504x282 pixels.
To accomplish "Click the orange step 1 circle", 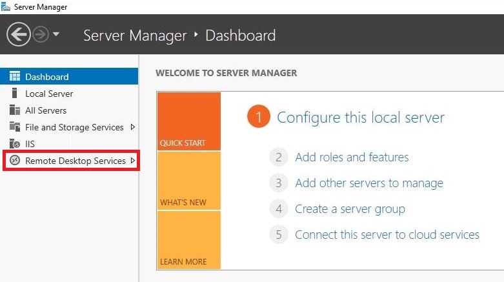I will point(259,116).
